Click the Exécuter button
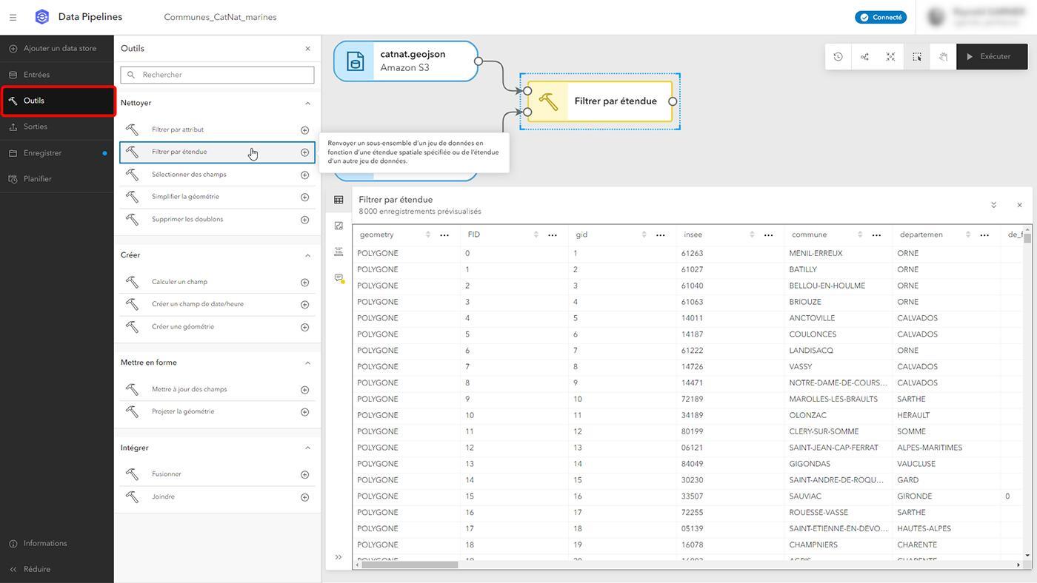Viewport: 1037px width, 583px height. coord(992,57)
